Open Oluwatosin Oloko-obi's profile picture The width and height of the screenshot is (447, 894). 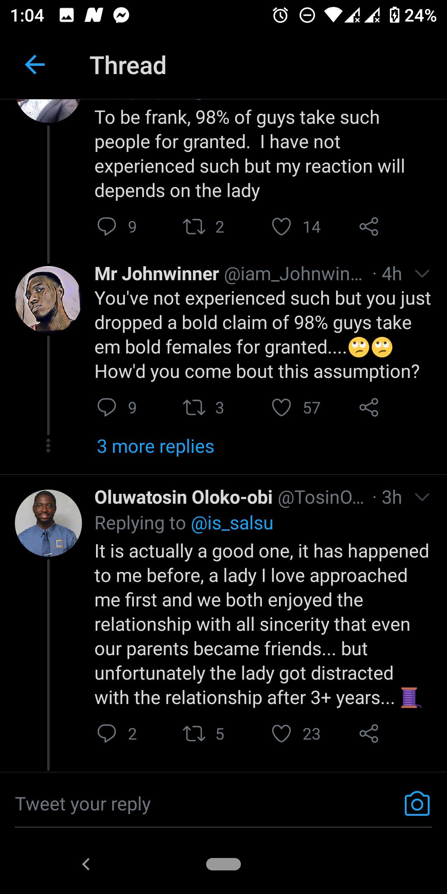(48, 523)
